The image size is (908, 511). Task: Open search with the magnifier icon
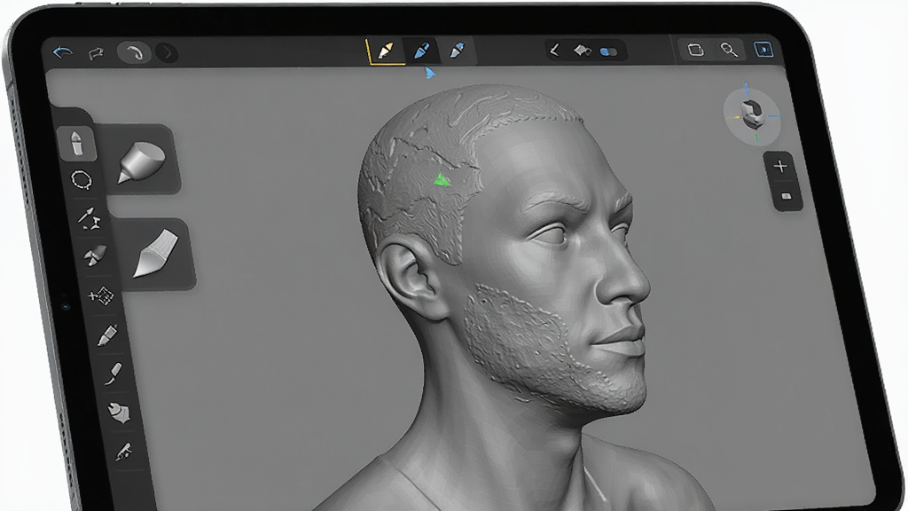click(x=729, y=50)
